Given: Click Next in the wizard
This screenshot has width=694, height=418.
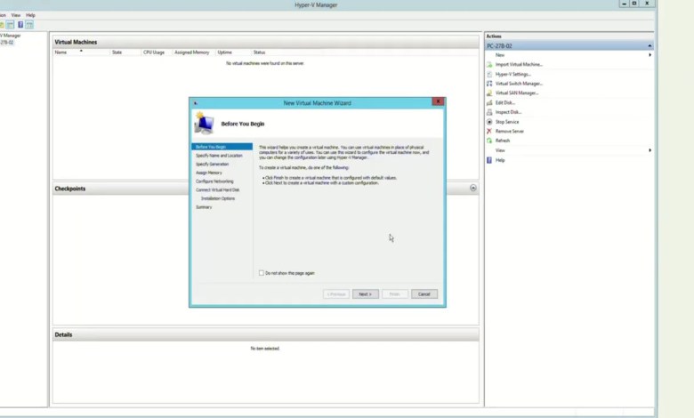Looking at the screenshot, I should [x=365, y=294].
